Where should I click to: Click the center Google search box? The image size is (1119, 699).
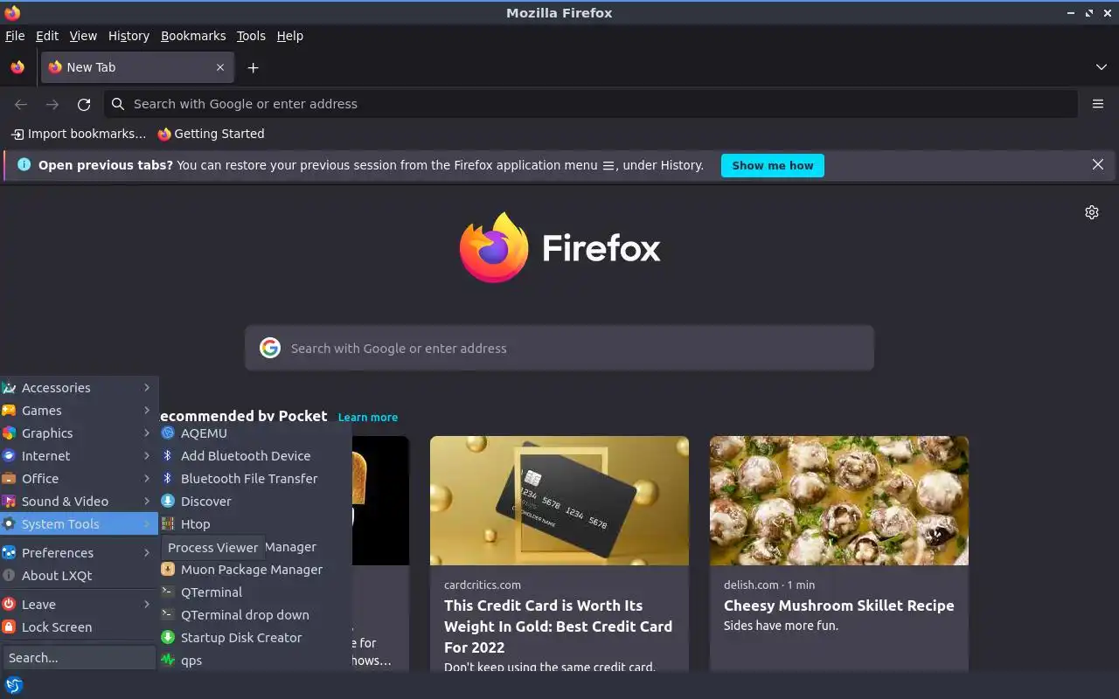[559, 348]
